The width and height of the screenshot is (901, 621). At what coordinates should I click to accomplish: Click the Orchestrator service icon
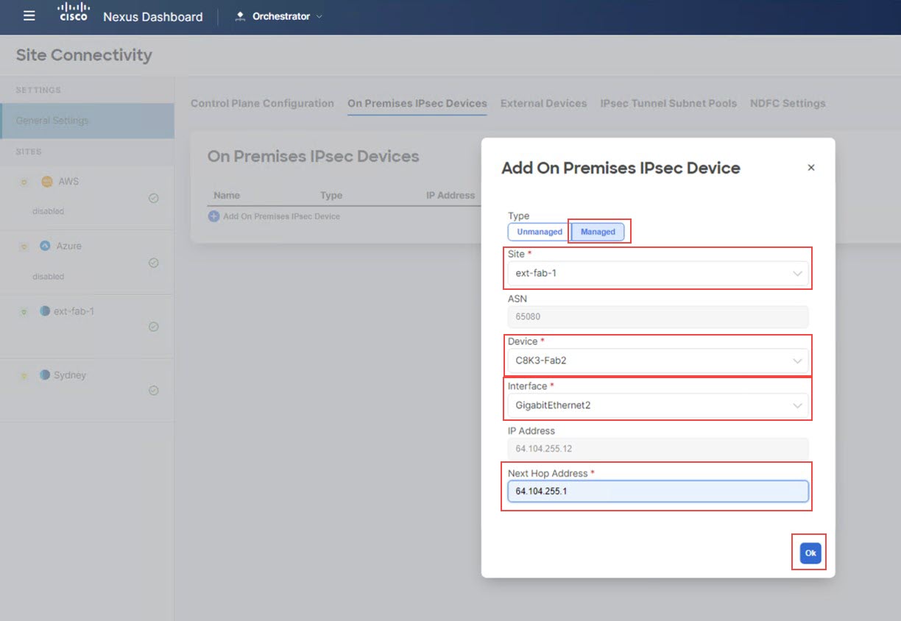(240, 16)
